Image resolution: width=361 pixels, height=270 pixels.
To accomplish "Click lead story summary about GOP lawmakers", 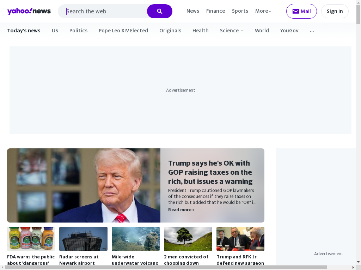I will tap(212, 196).
